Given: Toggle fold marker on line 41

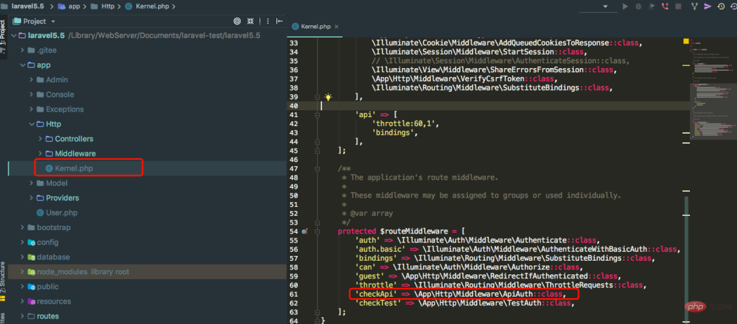Looking at the screenshot, I should click(x=318, y=115).
